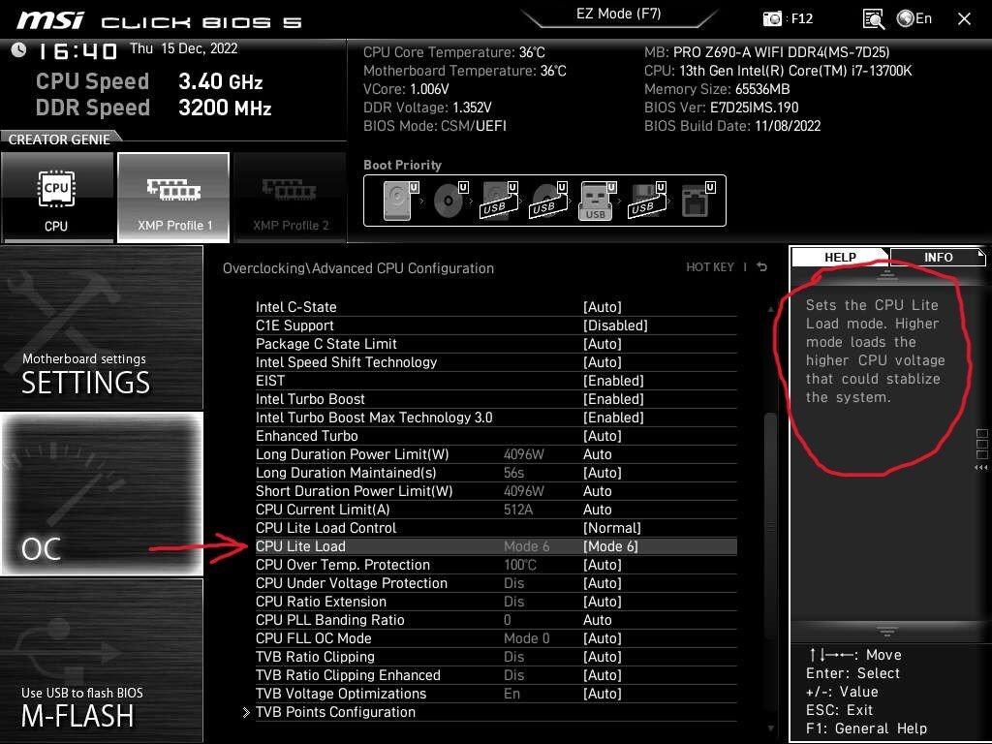The width and height of the screenshot is (992, 744).
Task: Switch to EZ Mode (F7)
Action: tap(618, 14)
